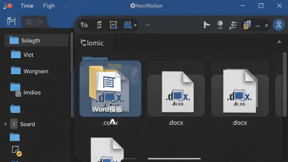Click the first toolbar icon with the lock
This screenshot has width=288, height=162.
[84, 25]
